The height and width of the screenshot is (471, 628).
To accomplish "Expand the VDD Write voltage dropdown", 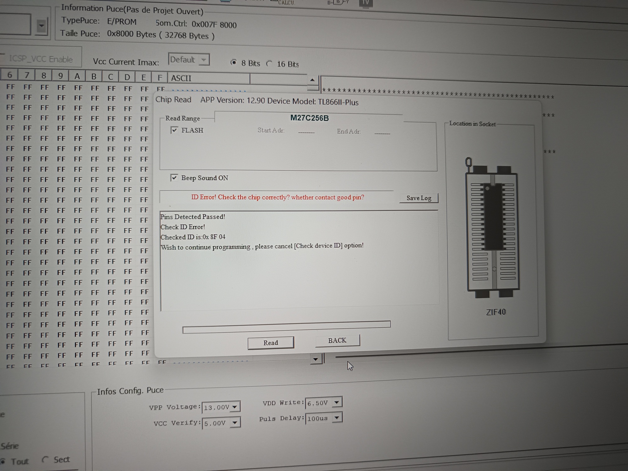I will 337,402.
